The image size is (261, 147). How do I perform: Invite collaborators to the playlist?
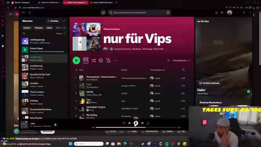[x=108, y=60]
